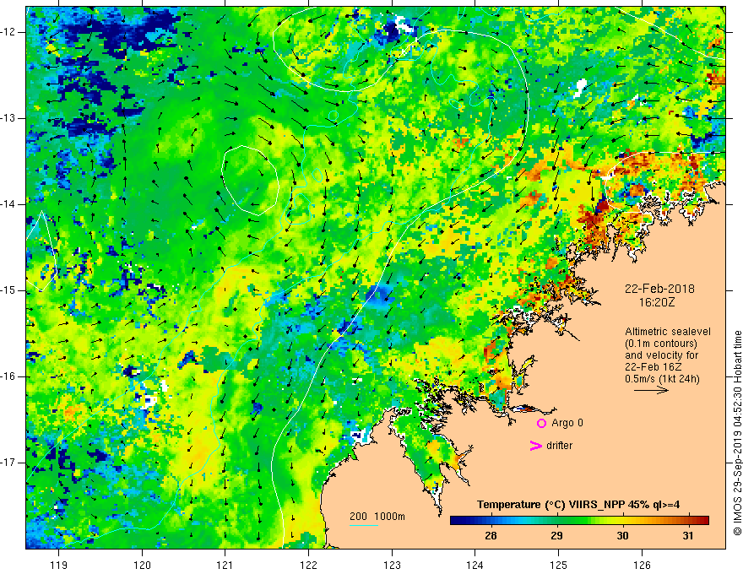This screenshot has width=743, height=574.
Task: Click the longitude 124 axis label
Action: pyautogui.click(x=475, y=565)
